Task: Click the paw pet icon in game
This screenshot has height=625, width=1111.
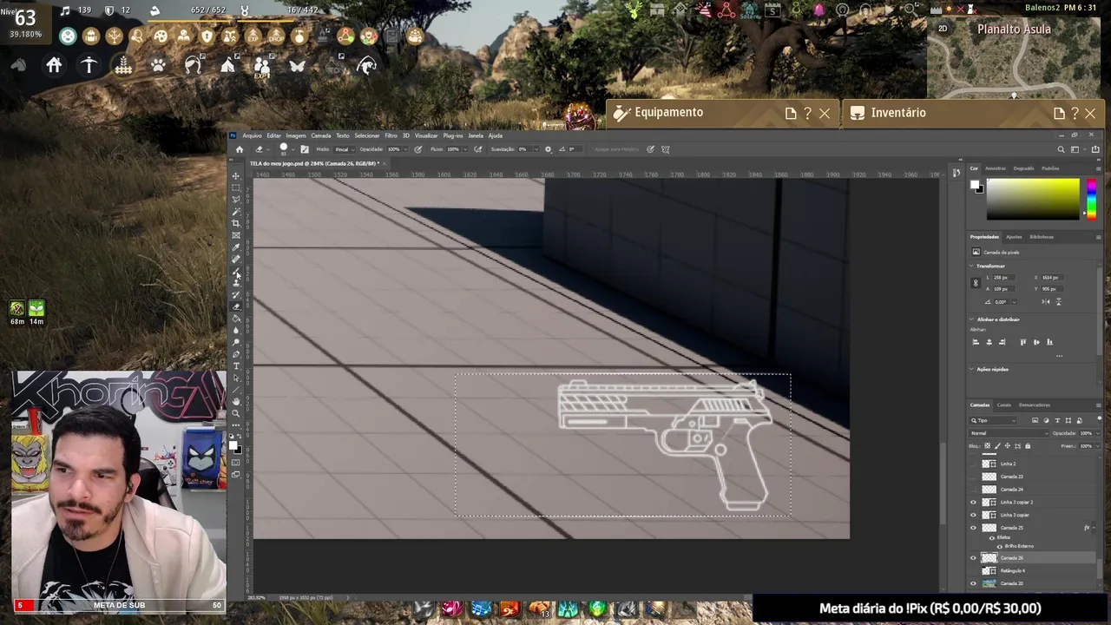Action: click(158, 65)
